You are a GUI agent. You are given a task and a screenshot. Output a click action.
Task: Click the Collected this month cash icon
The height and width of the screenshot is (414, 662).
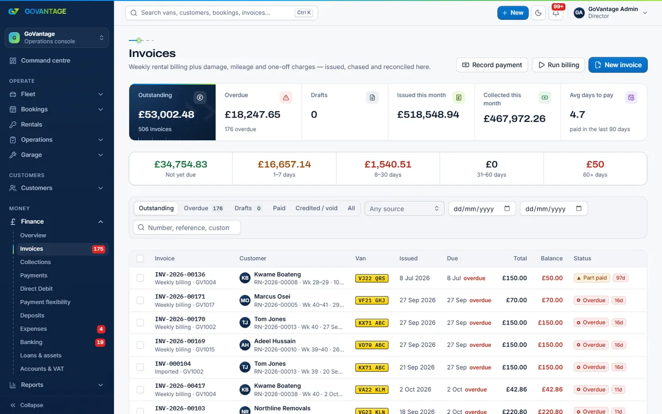tap(544, 97)
